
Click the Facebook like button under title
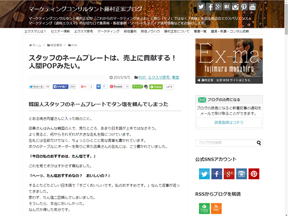point(61,87)
